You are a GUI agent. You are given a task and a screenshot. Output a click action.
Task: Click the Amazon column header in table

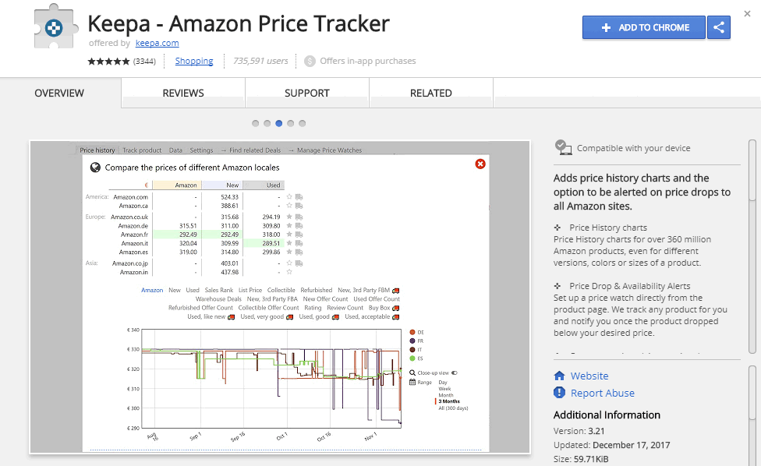(x=177, y=185)
